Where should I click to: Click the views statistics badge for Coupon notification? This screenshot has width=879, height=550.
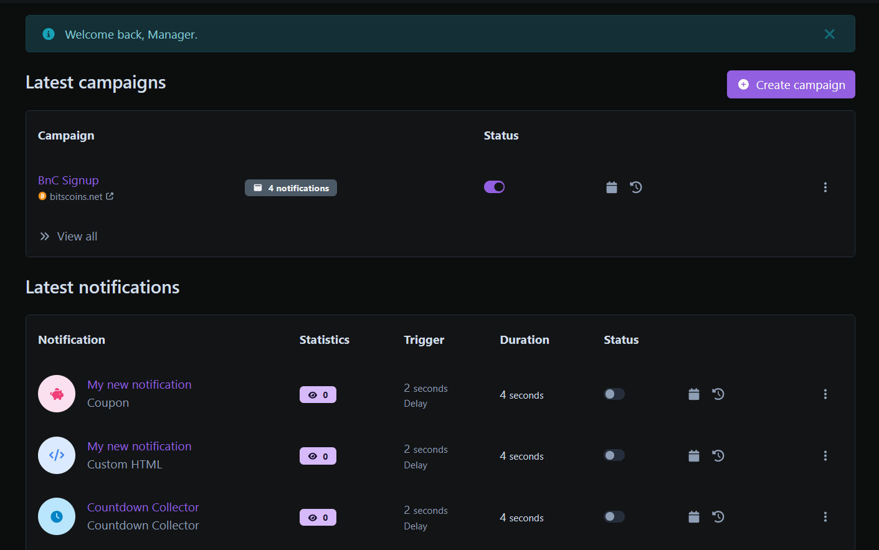[x=318, y=394]
